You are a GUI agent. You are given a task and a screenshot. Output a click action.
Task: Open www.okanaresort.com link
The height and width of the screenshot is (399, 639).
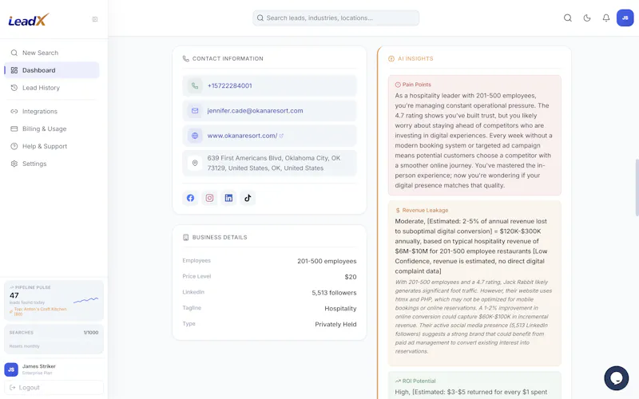tap(242, 136)
